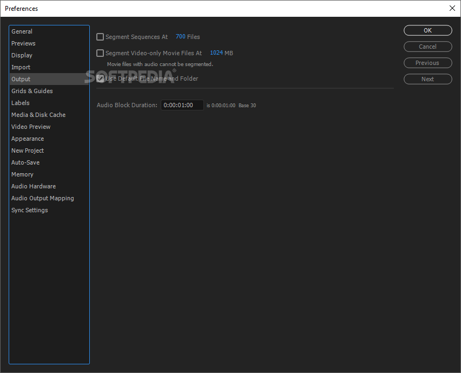Select New Project preferences

pyautogui.click(x=49, y=150)
